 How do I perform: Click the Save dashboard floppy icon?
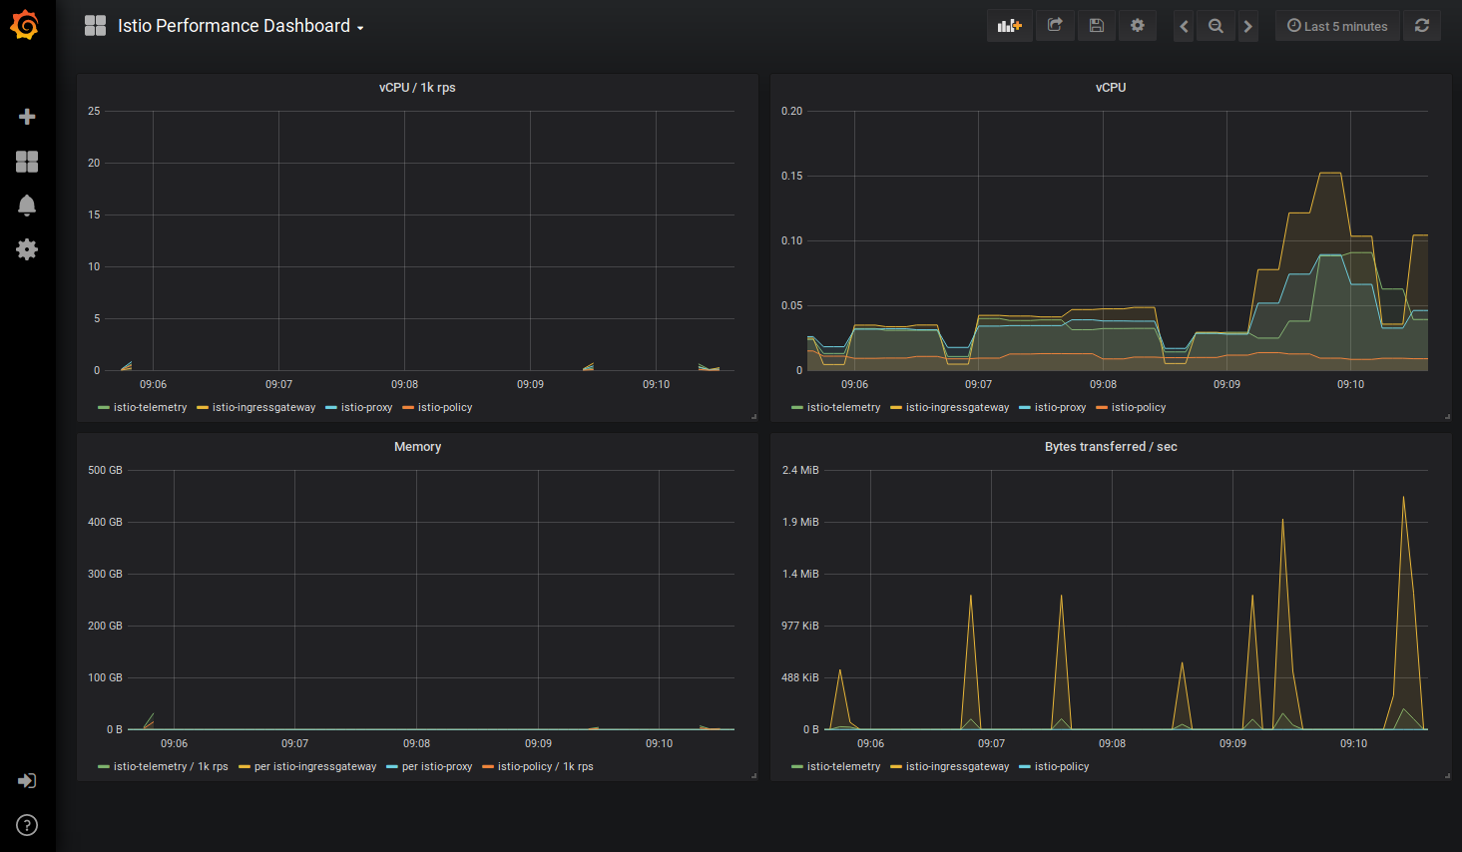tap(1096, 26)
